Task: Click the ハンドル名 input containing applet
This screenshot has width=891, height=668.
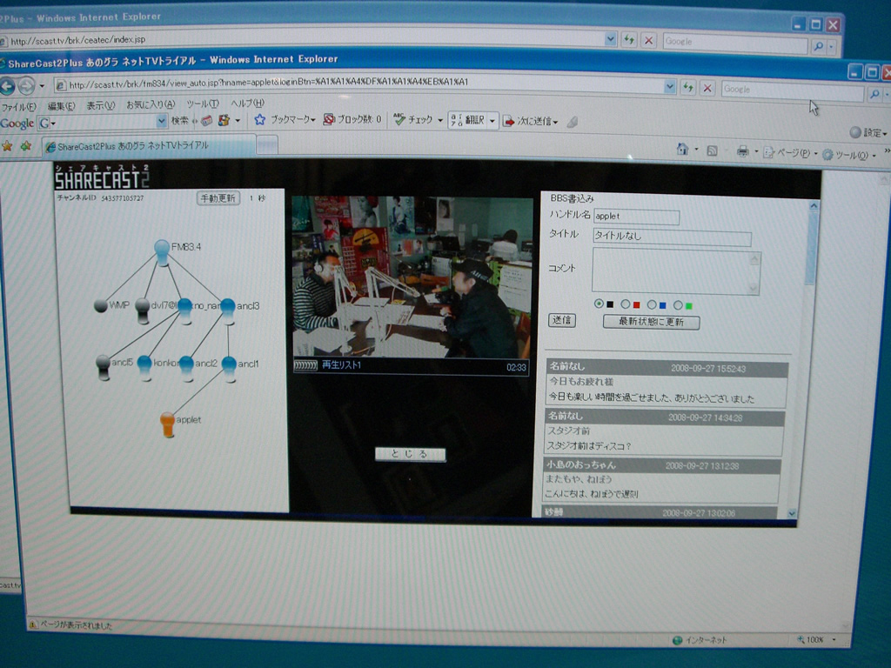Action: tap(636, 217)
